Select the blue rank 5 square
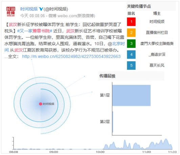Screen dimensions: 180x155 [x=131, y=65]
